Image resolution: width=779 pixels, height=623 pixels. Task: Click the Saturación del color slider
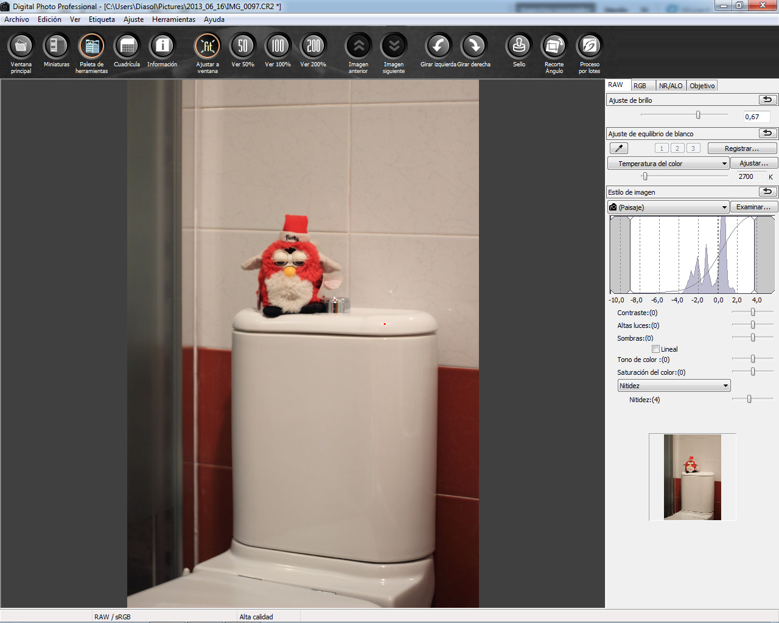(752, 372)
